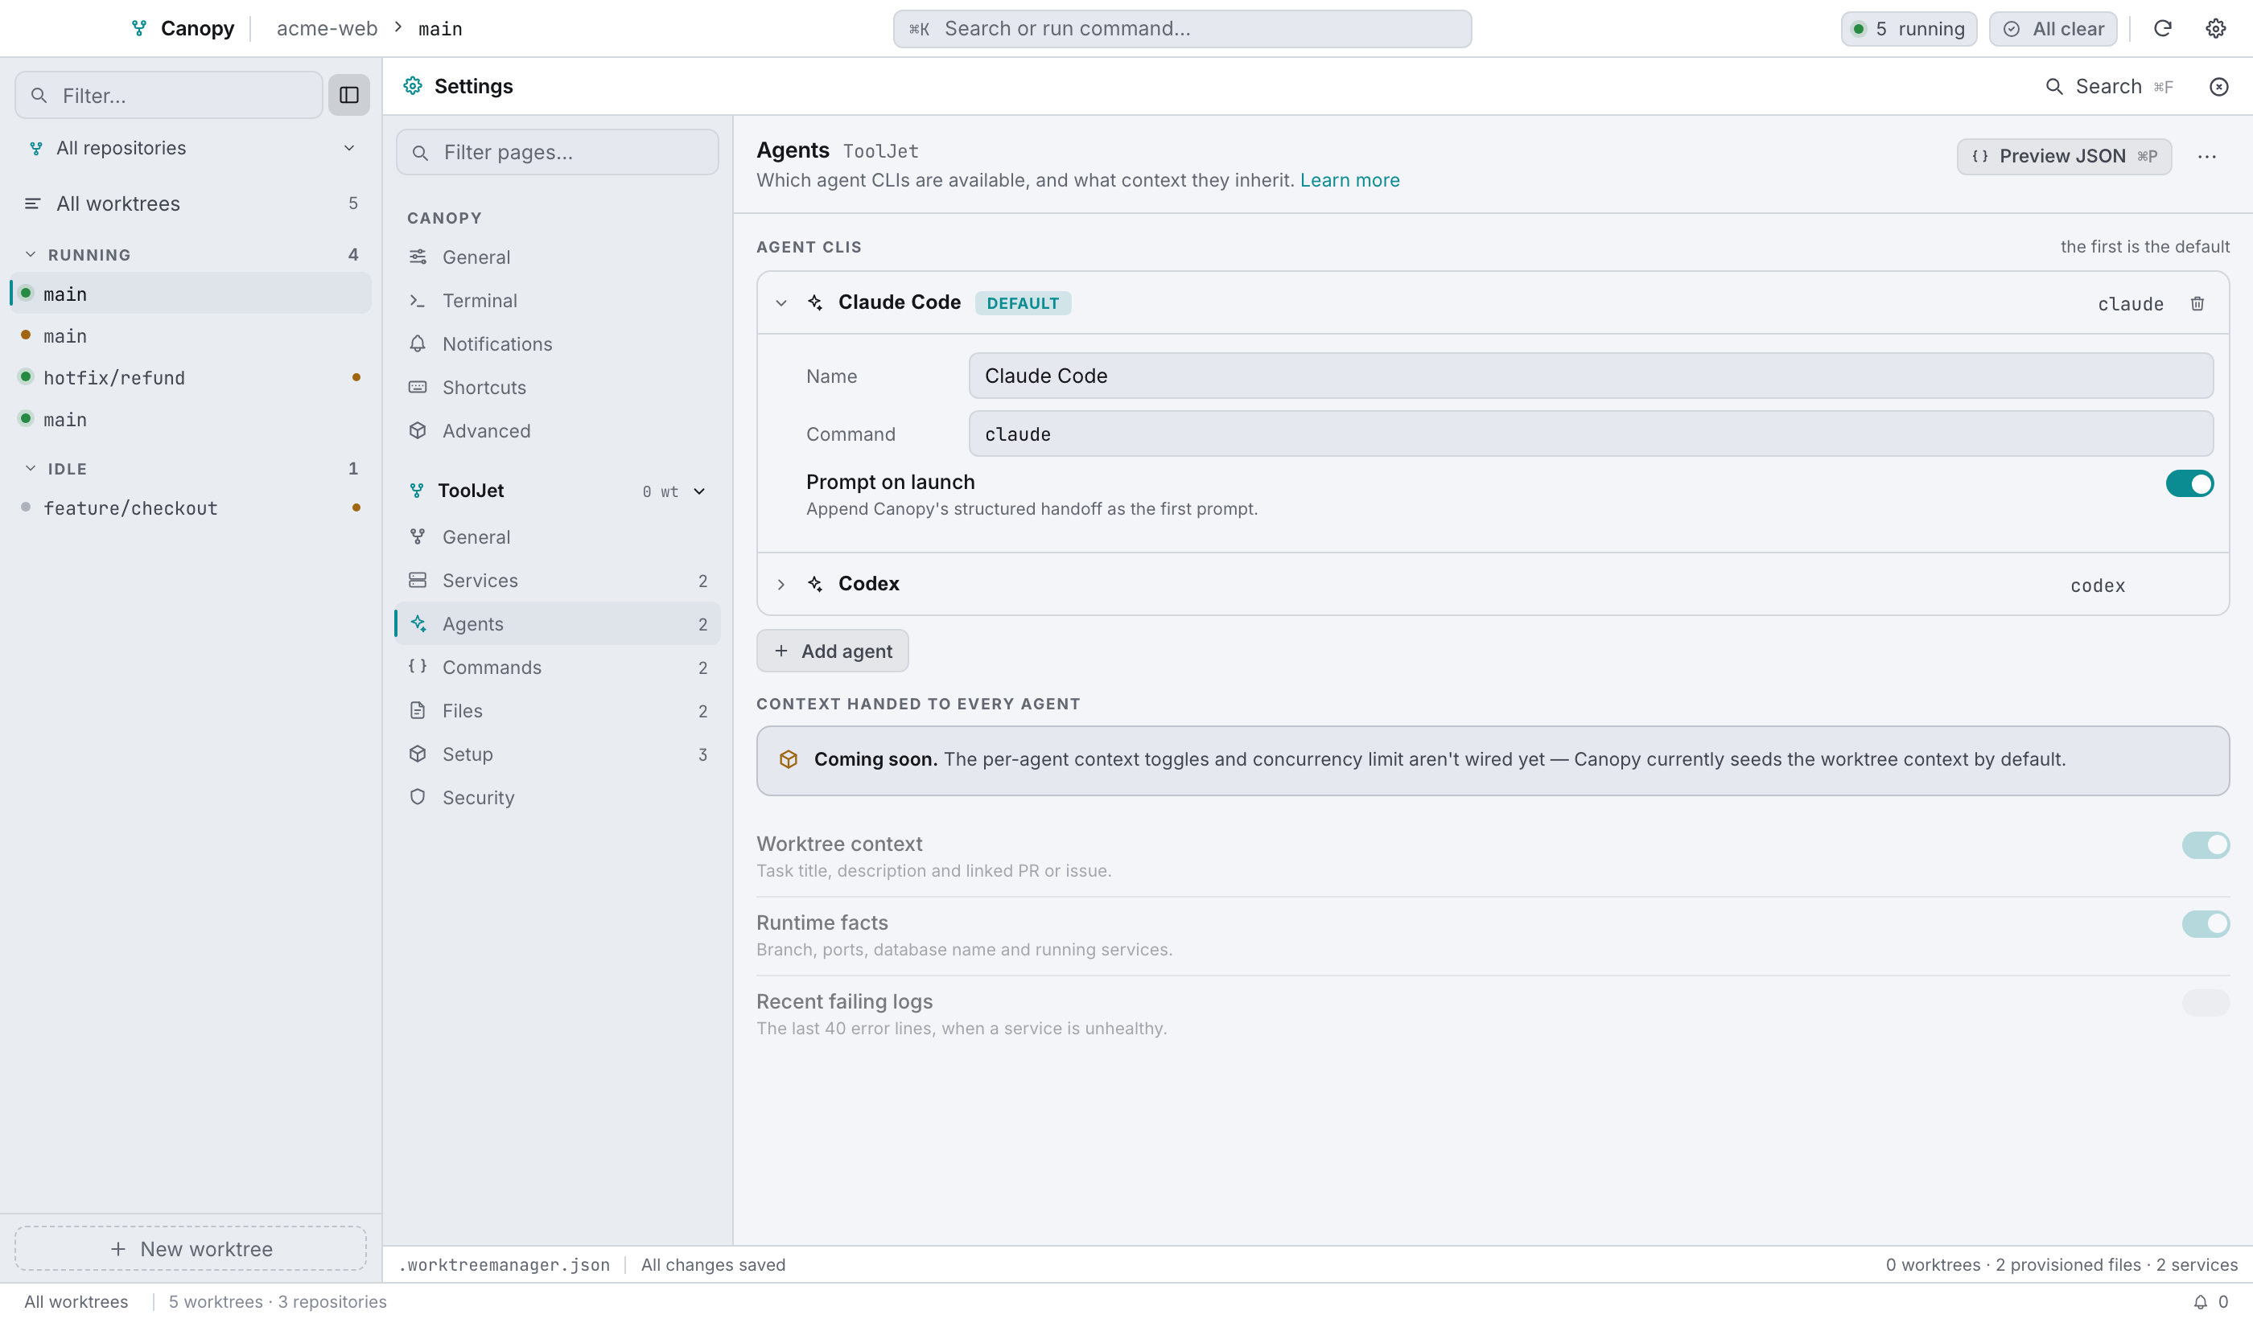Click the sparkle icon next to Codex
This screenshot has width=2253, height=1319.
814,584
